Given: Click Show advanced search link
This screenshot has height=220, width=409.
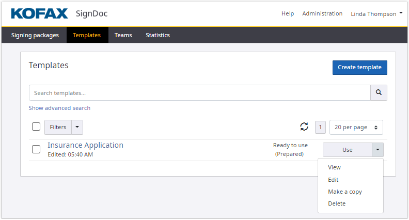Looking at the screenshot, I should pyautogui.click(x=59, y=108).
